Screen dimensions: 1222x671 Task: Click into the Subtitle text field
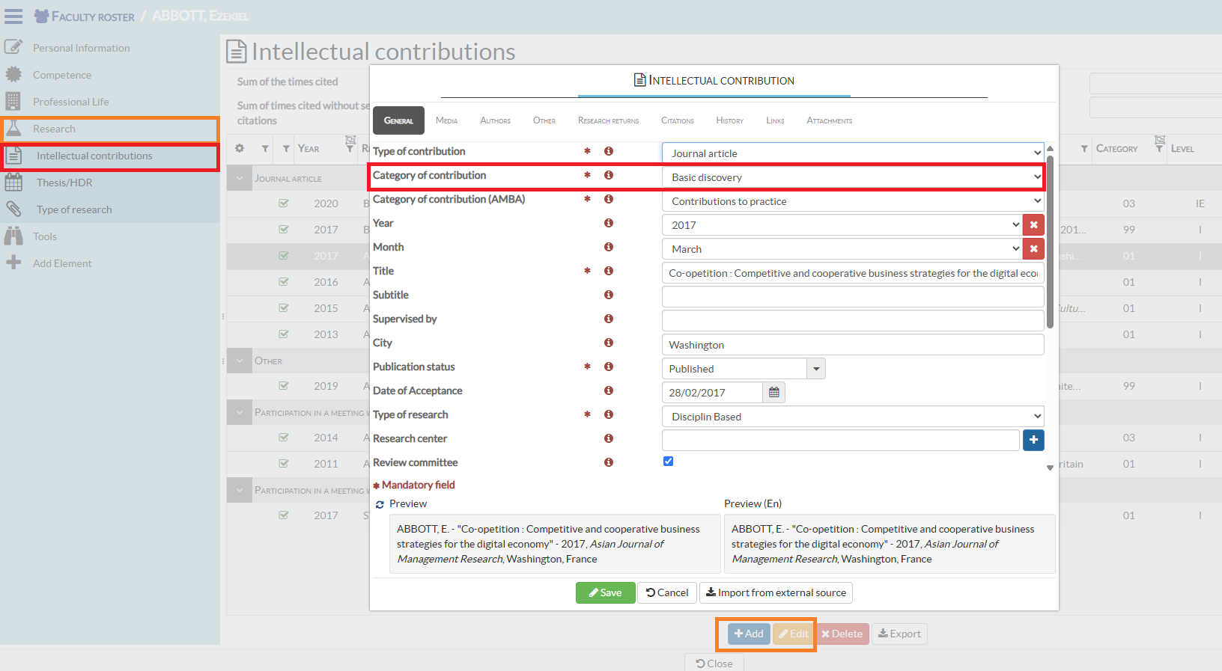coord(852,297)
